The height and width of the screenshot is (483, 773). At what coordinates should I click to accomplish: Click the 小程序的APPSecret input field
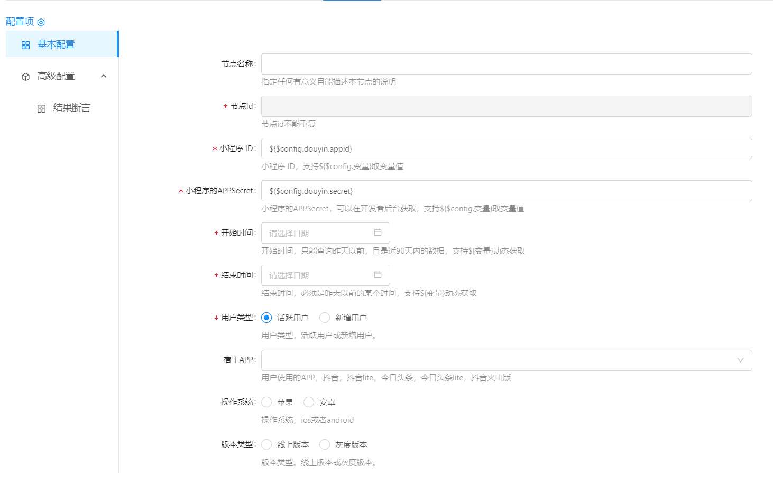(x=506, y=191)
